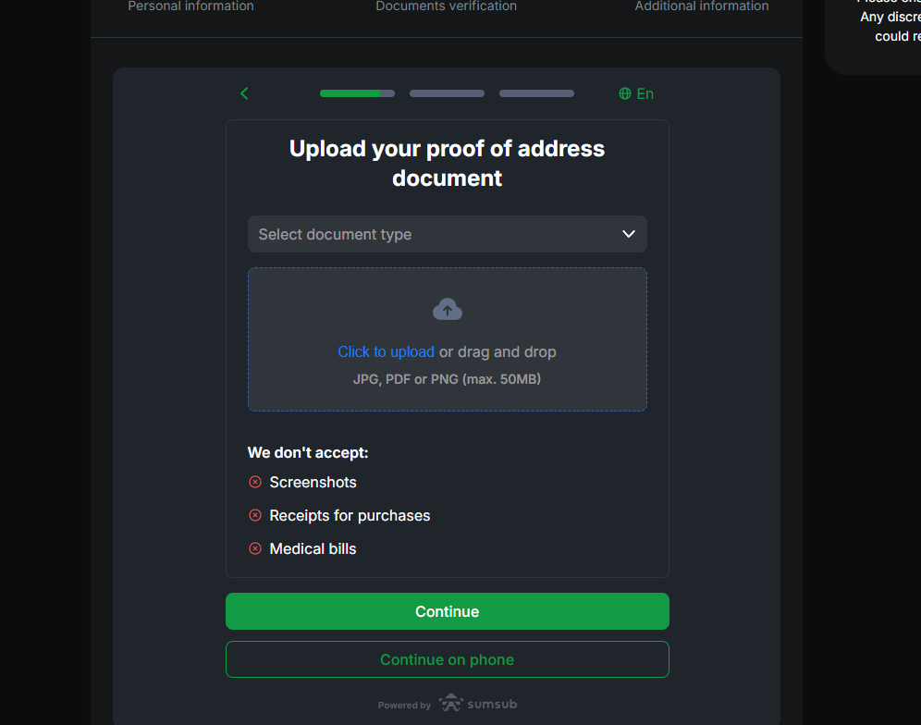Switch to the Documents verification step
921x725 pixels.
click(x=446, y=6)
